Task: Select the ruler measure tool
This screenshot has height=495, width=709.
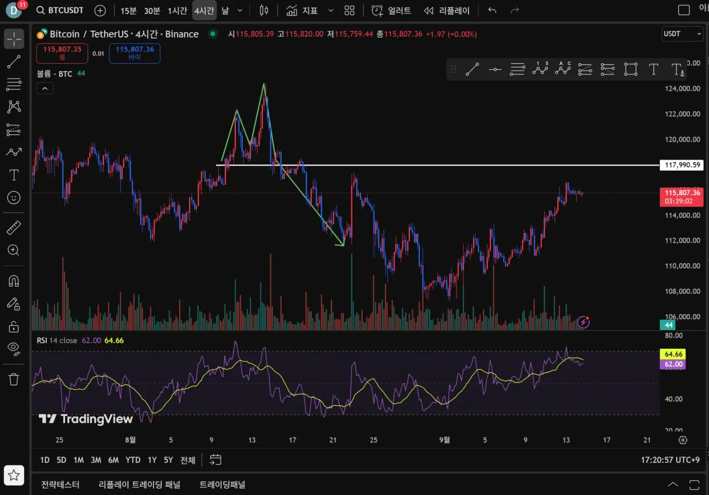Action: tap(14, 228)
